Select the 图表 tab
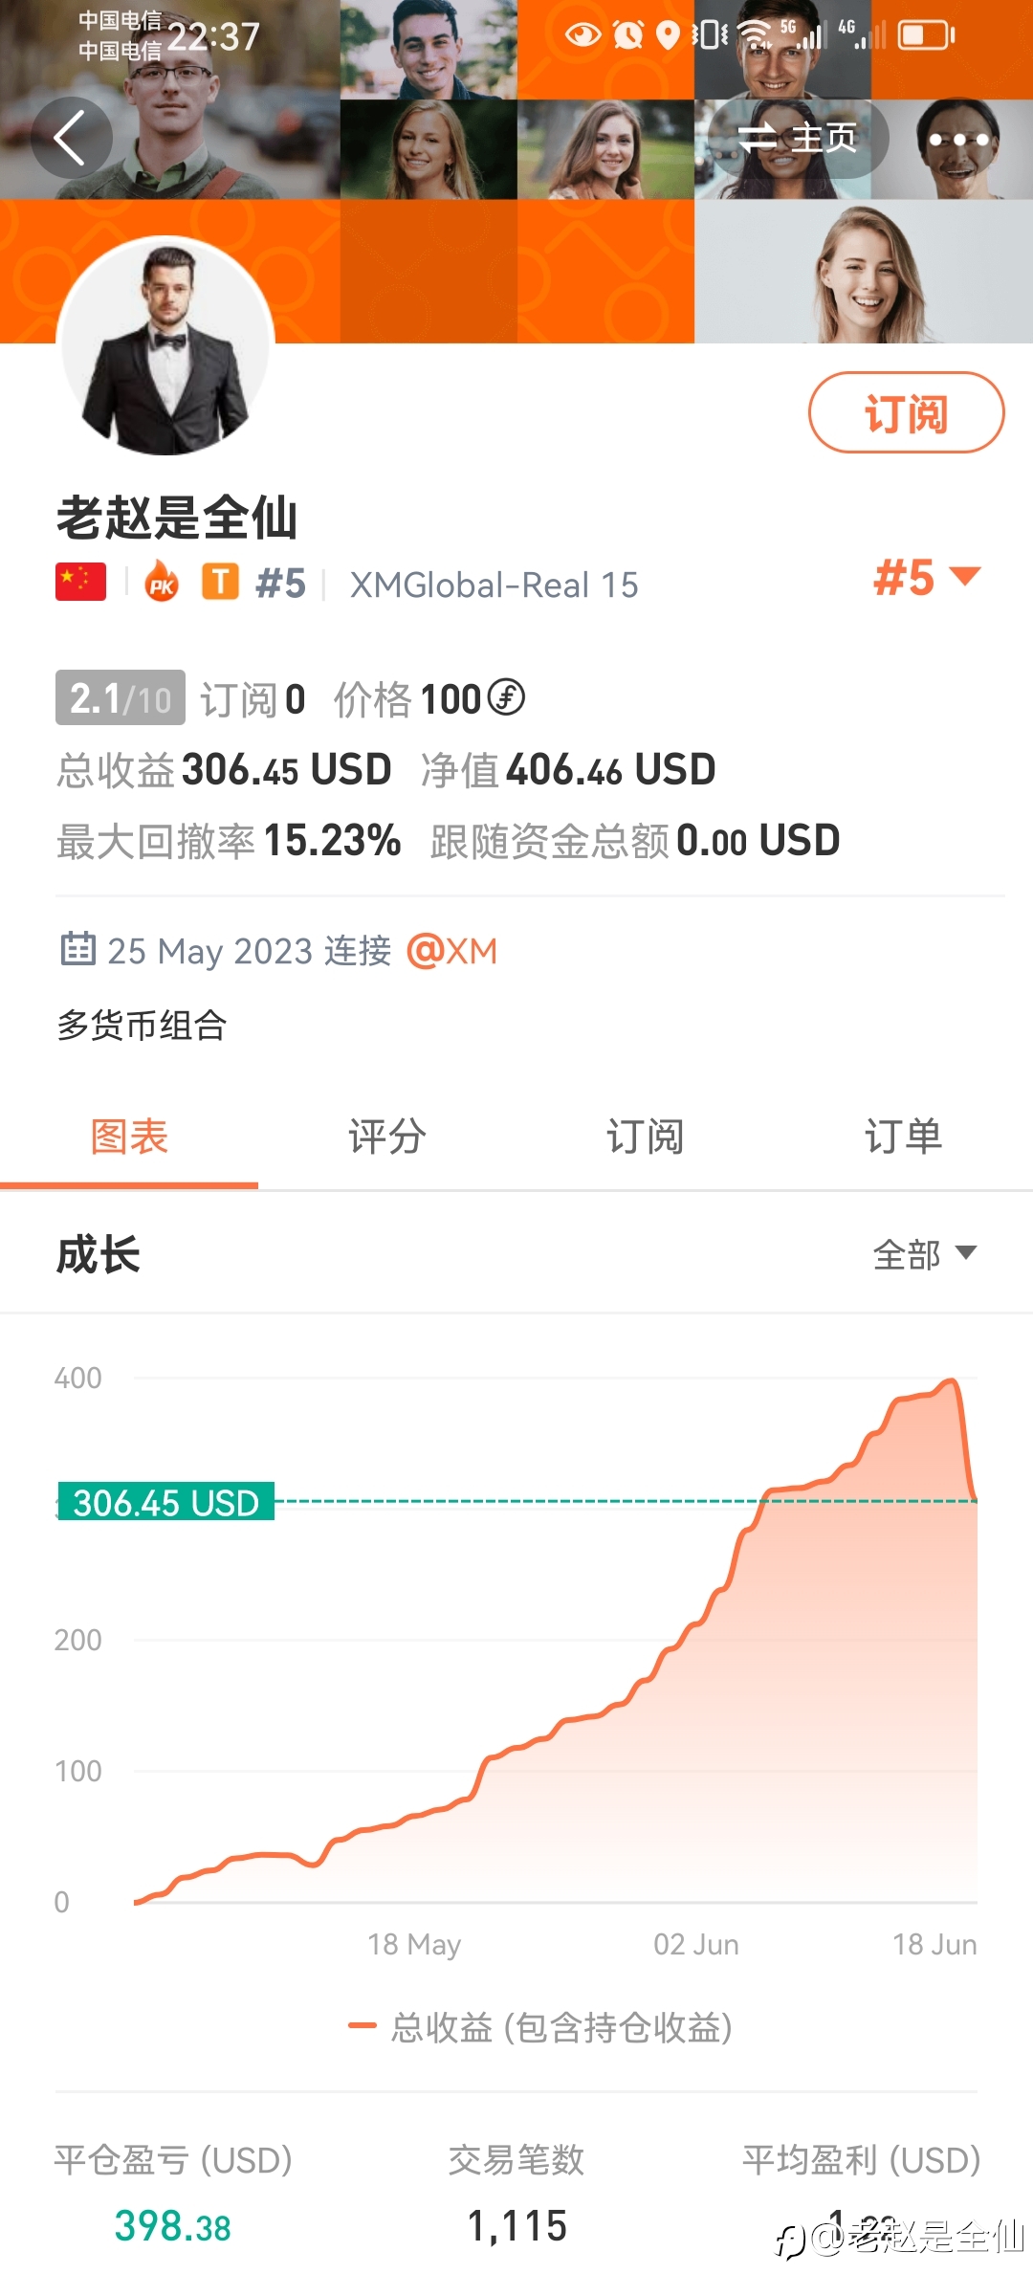The width and height of the screenshot is (1033, 2296). (x=129, y=1137)
